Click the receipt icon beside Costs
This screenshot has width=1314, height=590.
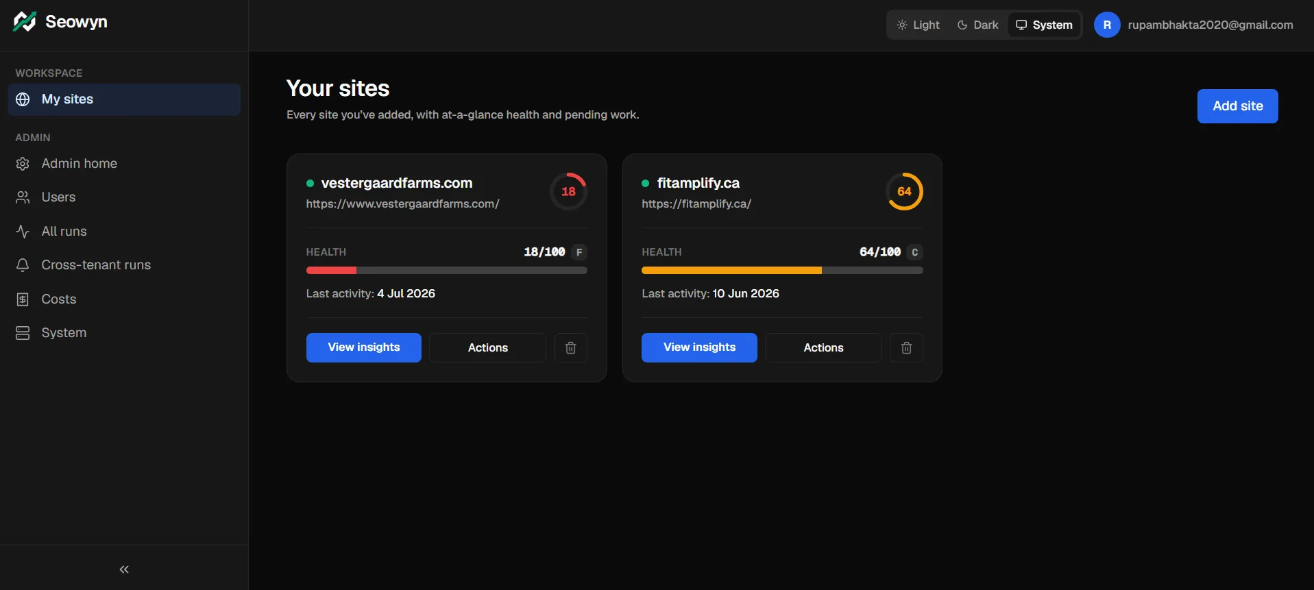pyautogui.click(x=23, y=299)
